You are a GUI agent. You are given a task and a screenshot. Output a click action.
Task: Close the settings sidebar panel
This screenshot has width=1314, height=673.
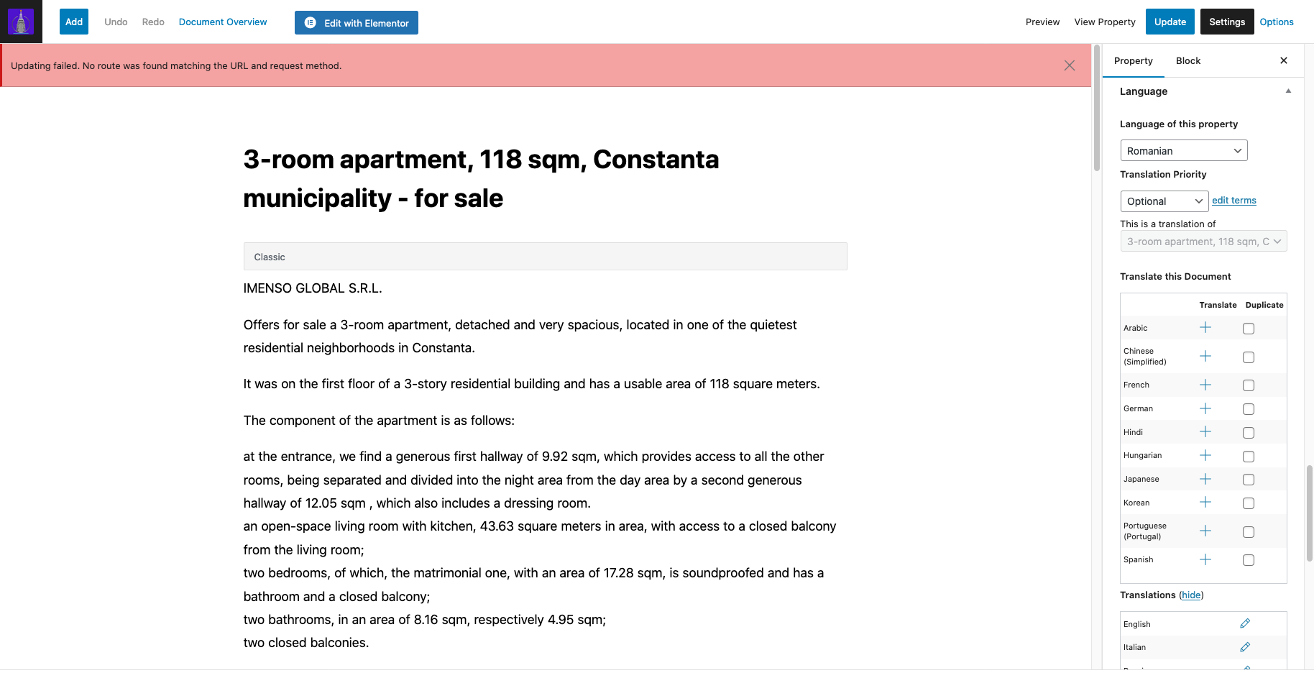coord(1284,60)
